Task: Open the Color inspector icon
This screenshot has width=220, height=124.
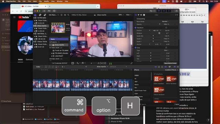Action: (139, 15)
